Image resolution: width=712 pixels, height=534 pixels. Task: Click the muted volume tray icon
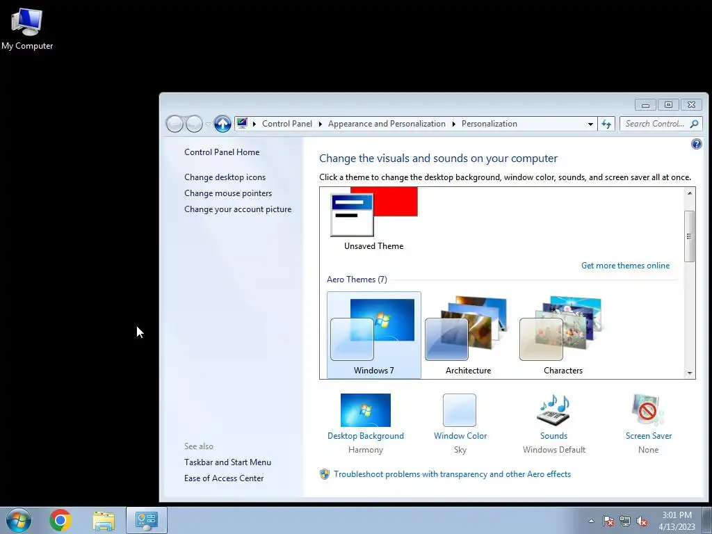point(642,521)
